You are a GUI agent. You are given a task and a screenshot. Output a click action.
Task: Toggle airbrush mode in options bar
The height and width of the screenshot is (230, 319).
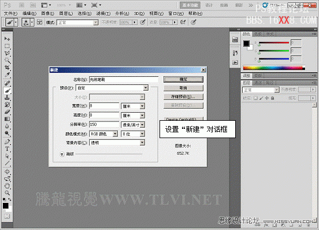point(183,22)
